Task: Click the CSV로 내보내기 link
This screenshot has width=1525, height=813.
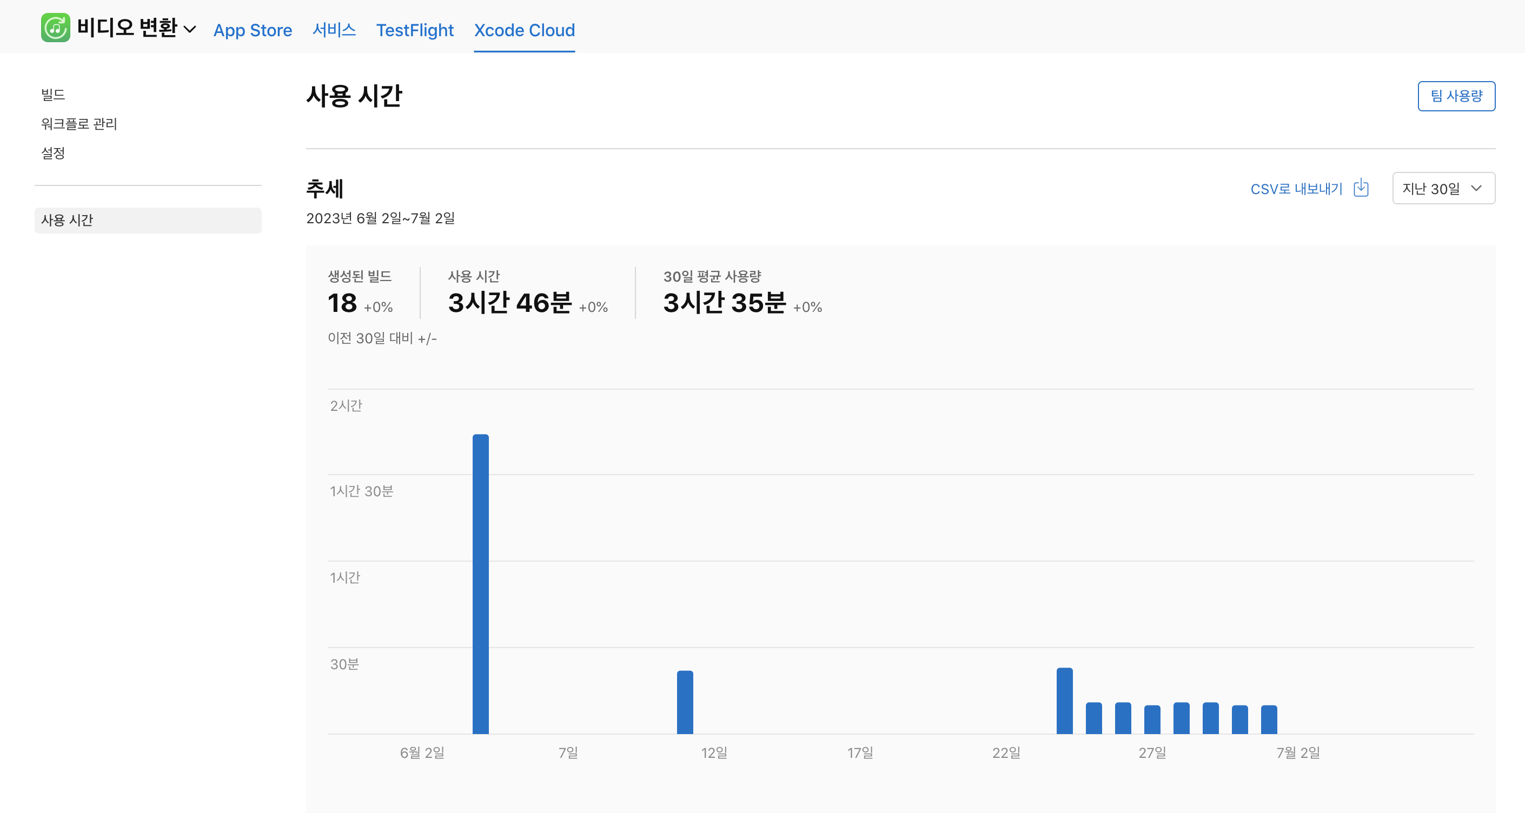Action: point(1296,189)
